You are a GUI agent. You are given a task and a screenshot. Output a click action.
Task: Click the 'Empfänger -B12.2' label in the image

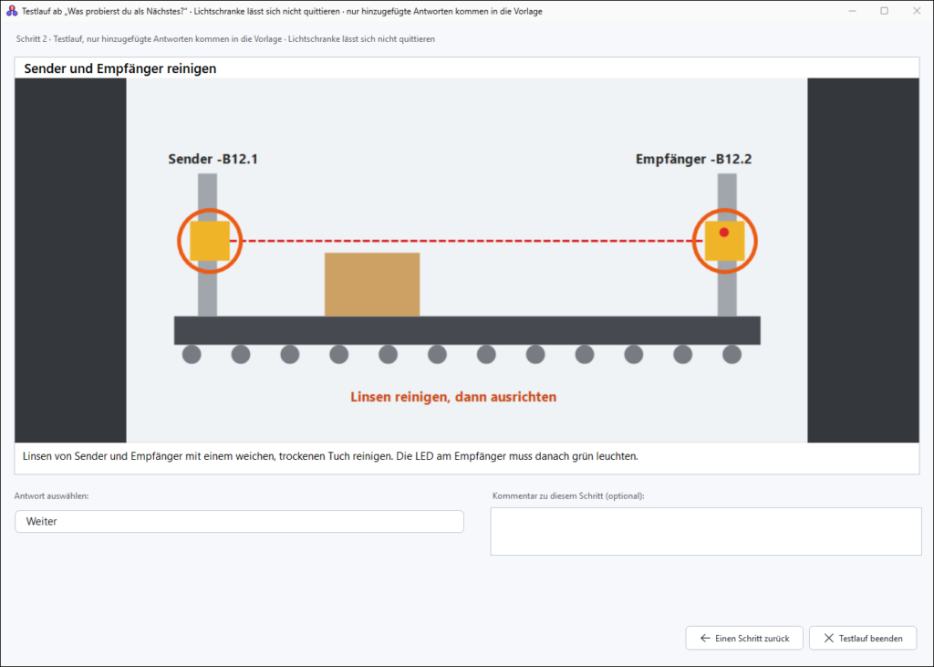[693, 159]
